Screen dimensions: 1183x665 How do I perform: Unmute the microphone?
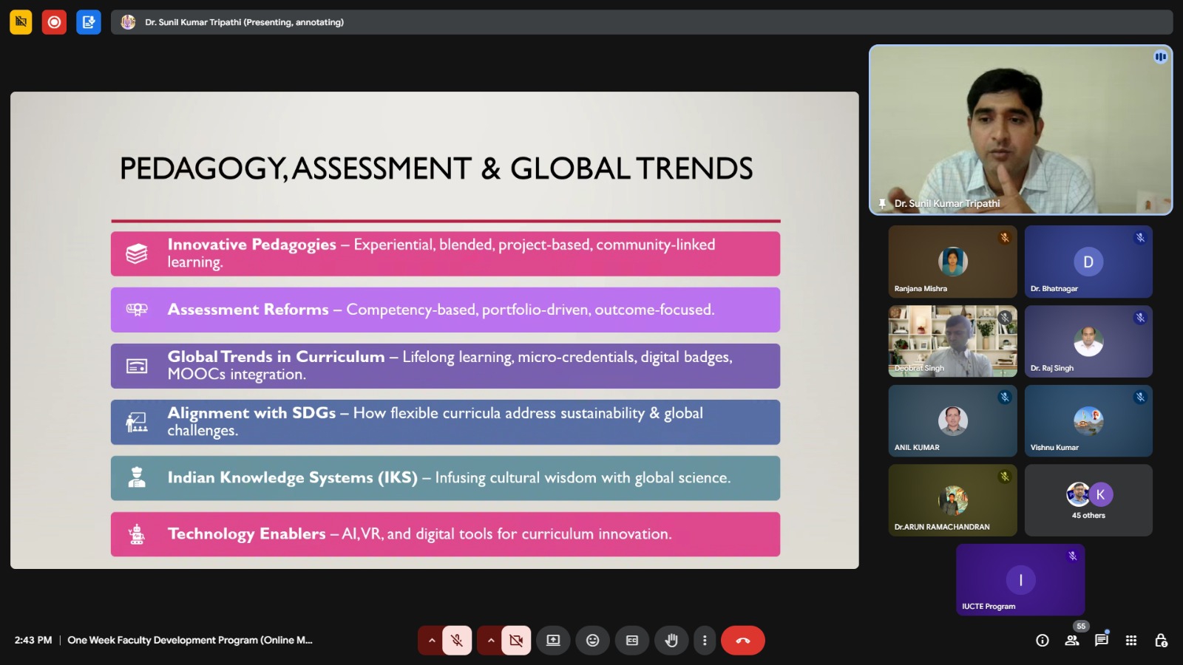(457, 641)
